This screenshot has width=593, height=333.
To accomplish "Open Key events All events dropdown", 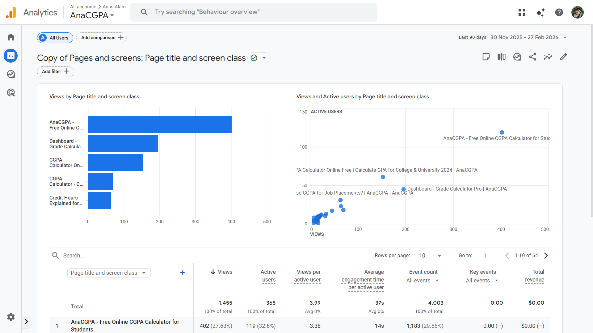I will [482, 281].
